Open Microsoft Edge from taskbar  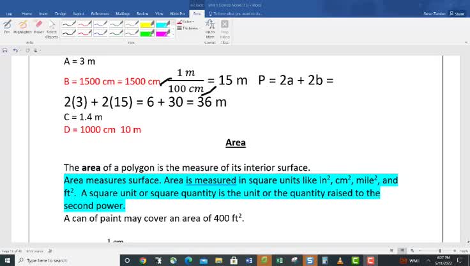click(188, 261)
